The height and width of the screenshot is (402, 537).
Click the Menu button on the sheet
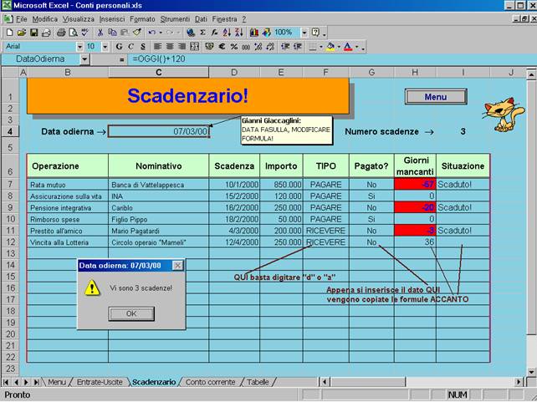pos(435,97)
